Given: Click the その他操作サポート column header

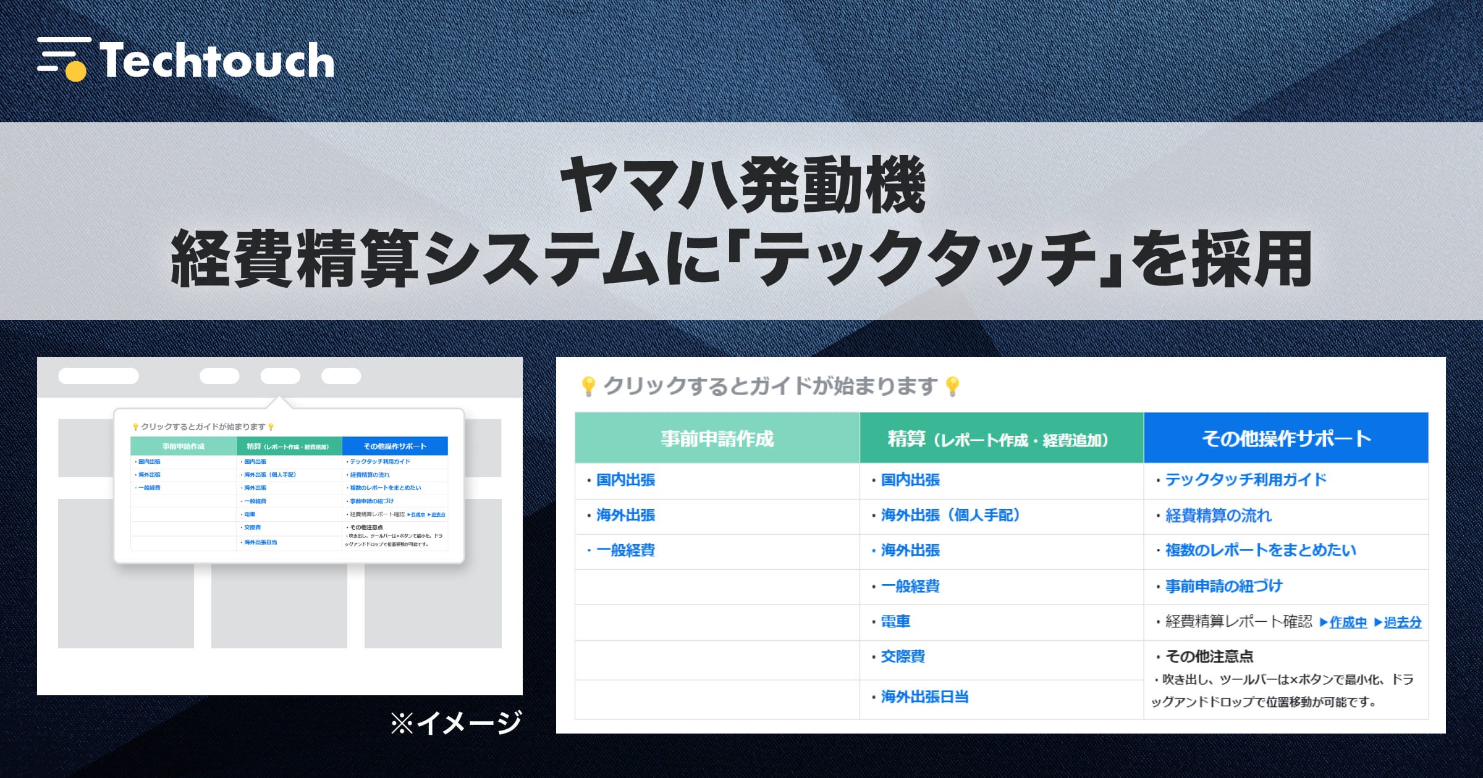Looking at the screenshot, I should (x=1286, y=438).
